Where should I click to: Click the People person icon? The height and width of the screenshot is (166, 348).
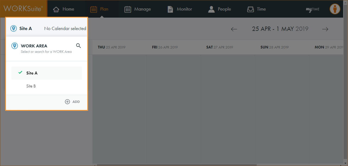click(211, 9)
